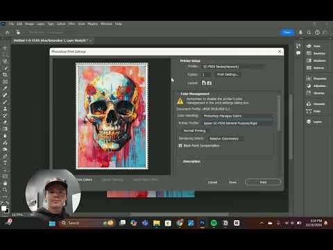Viewport: 333px width, 250px height.
Task: Open the Printer selection dropdown
Action: [234, 67]
